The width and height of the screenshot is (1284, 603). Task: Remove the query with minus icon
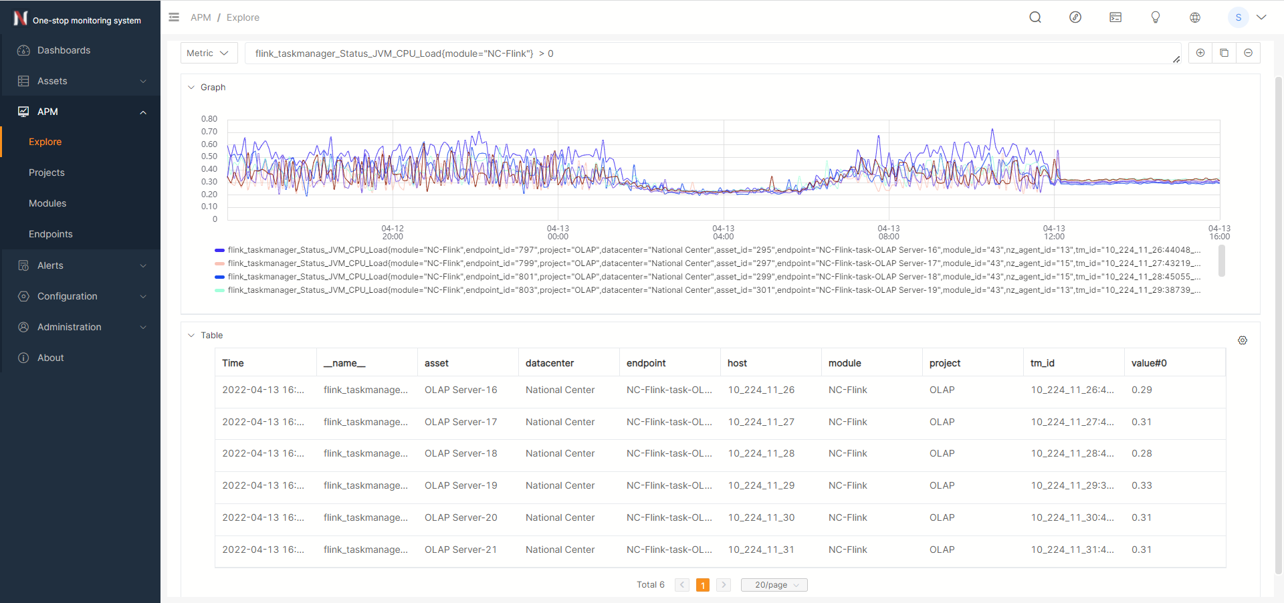coord(1248,53)
